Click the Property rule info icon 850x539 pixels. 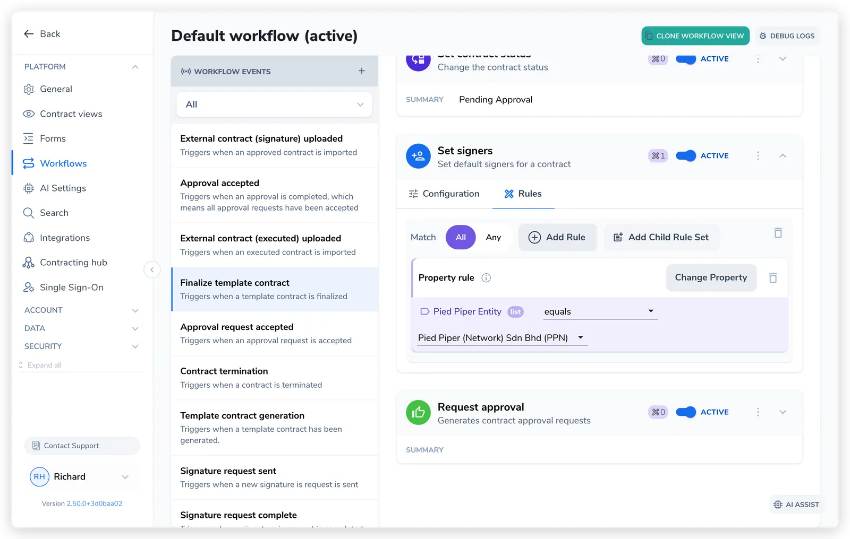point(486,278)
